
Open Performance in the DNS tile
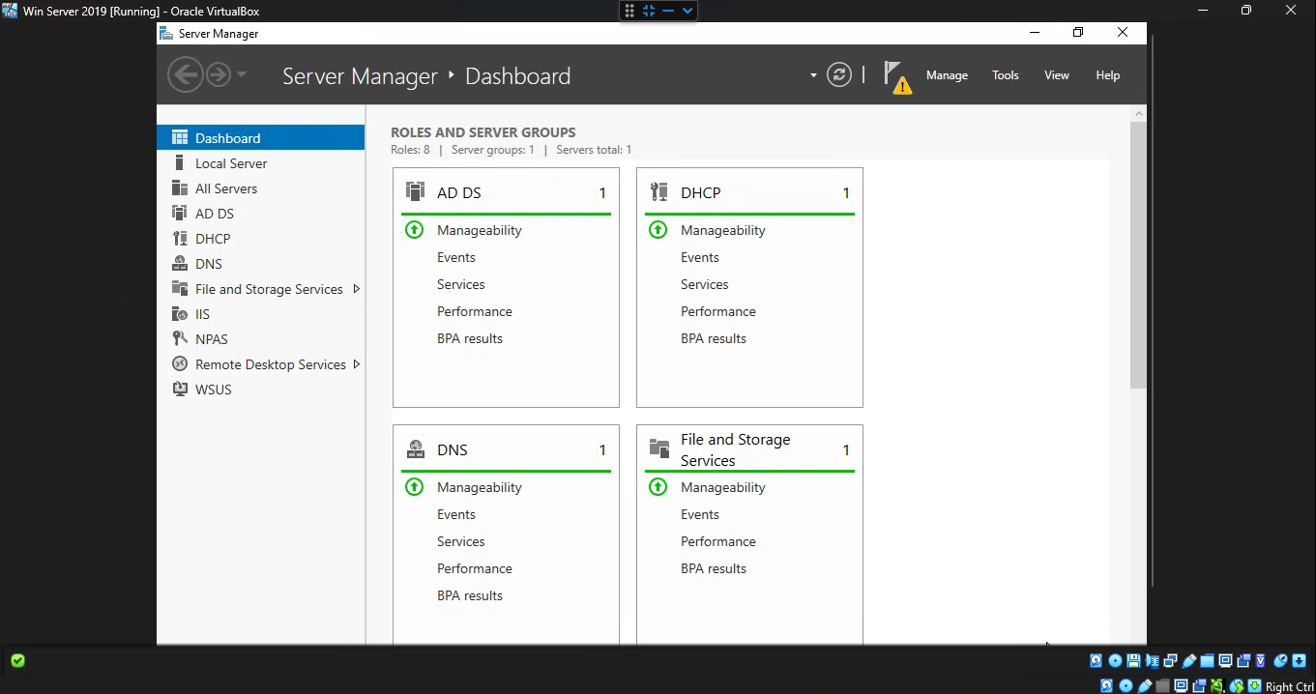[475, 568]
